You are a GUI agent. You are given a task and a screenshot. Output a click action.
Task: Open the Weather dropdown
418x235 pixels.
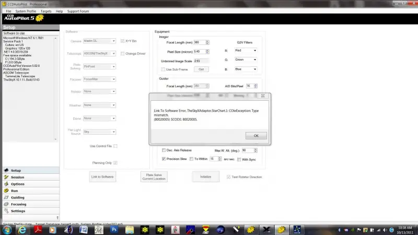point(99,105)
